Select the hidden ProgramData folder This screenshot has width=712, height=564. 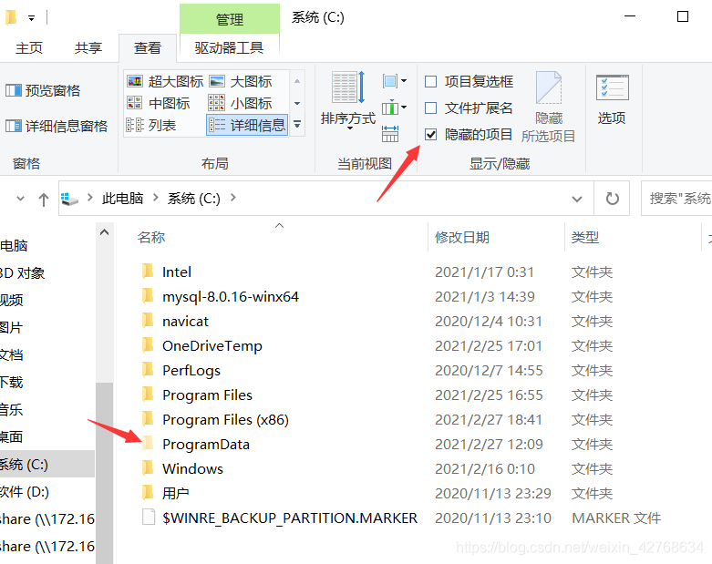206,444
